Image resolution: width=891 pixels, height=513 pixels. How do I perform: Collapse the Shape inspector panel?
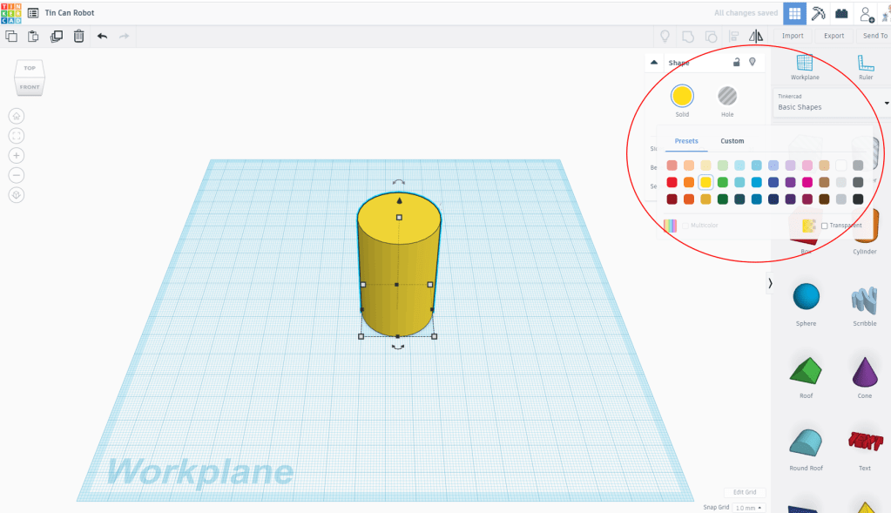point(655,63)
